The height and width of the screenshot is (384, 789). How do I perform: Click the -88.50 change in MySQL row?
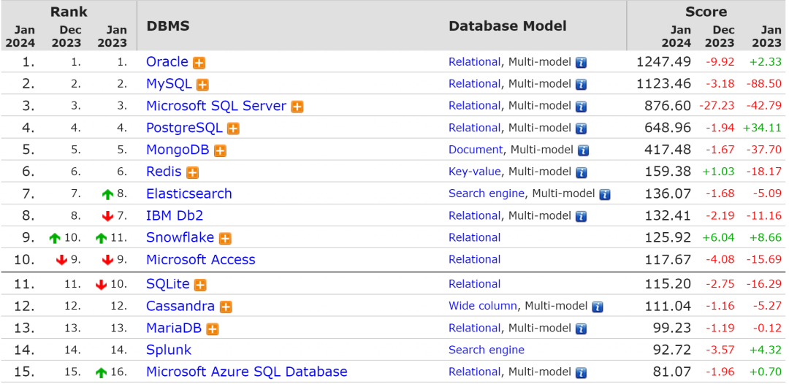764,83
